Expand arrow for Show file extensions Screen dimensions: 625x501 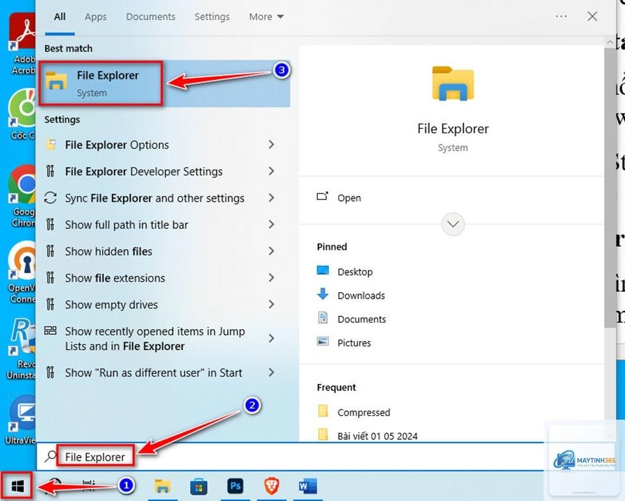(271, 278)
